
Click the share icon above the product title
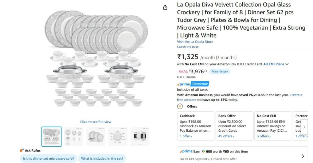click(165, 8)
